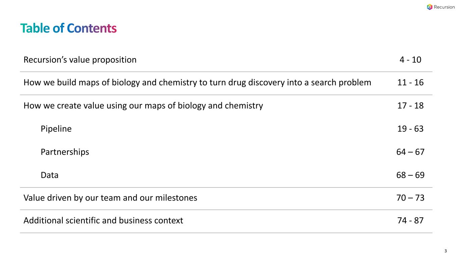Screen dimensions: 458x258
Task: Open 'How we create value' section entry
Action: [143, 106]
